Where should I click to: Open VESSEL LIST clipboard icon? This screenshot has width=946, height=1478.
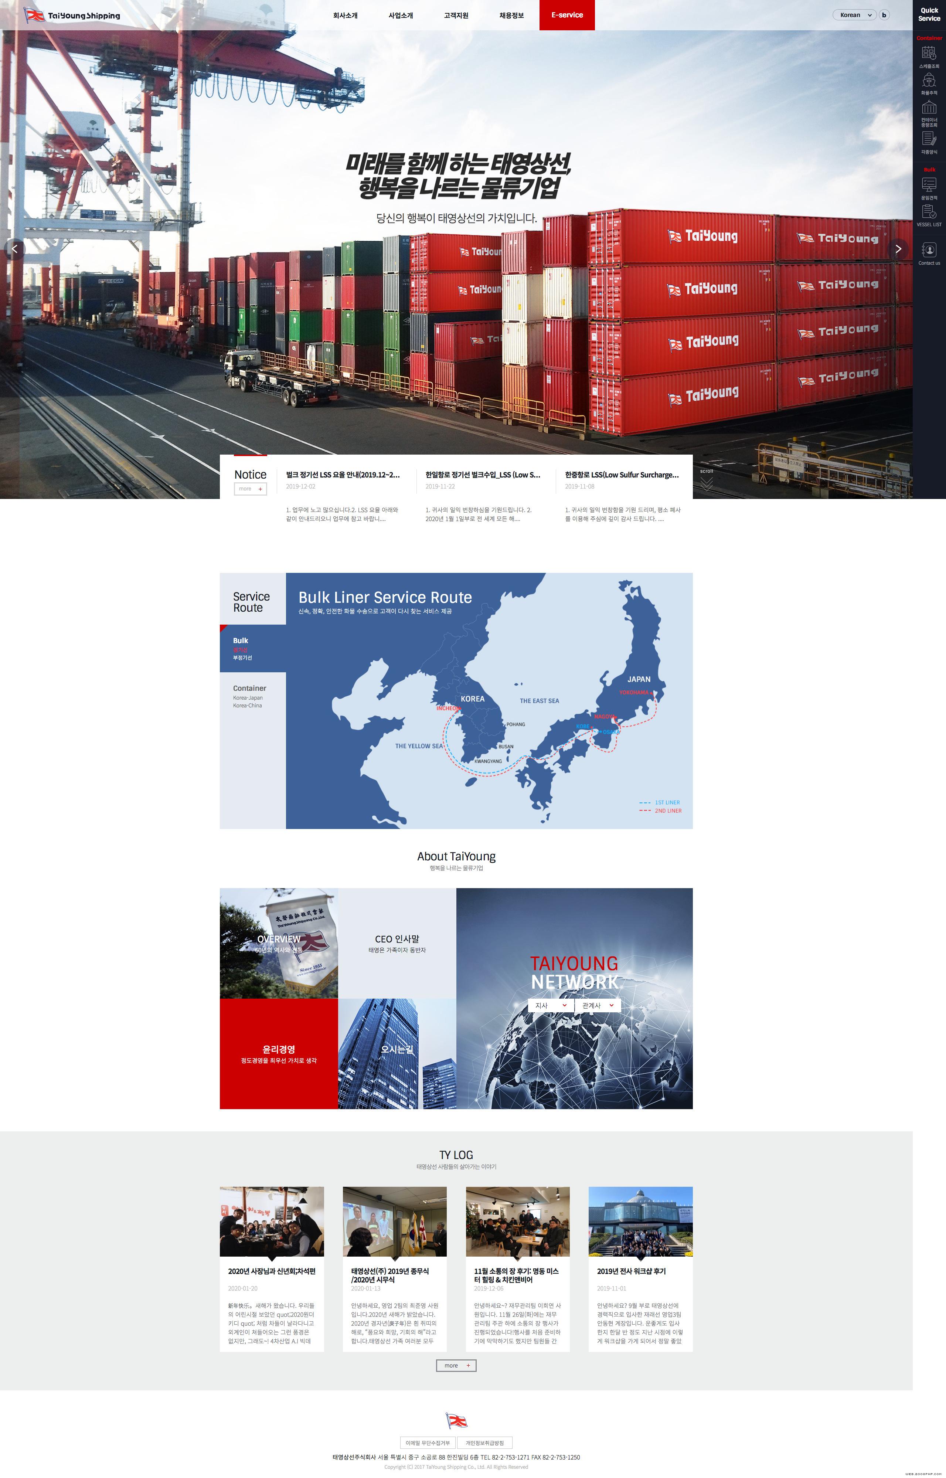coord(929,211)
